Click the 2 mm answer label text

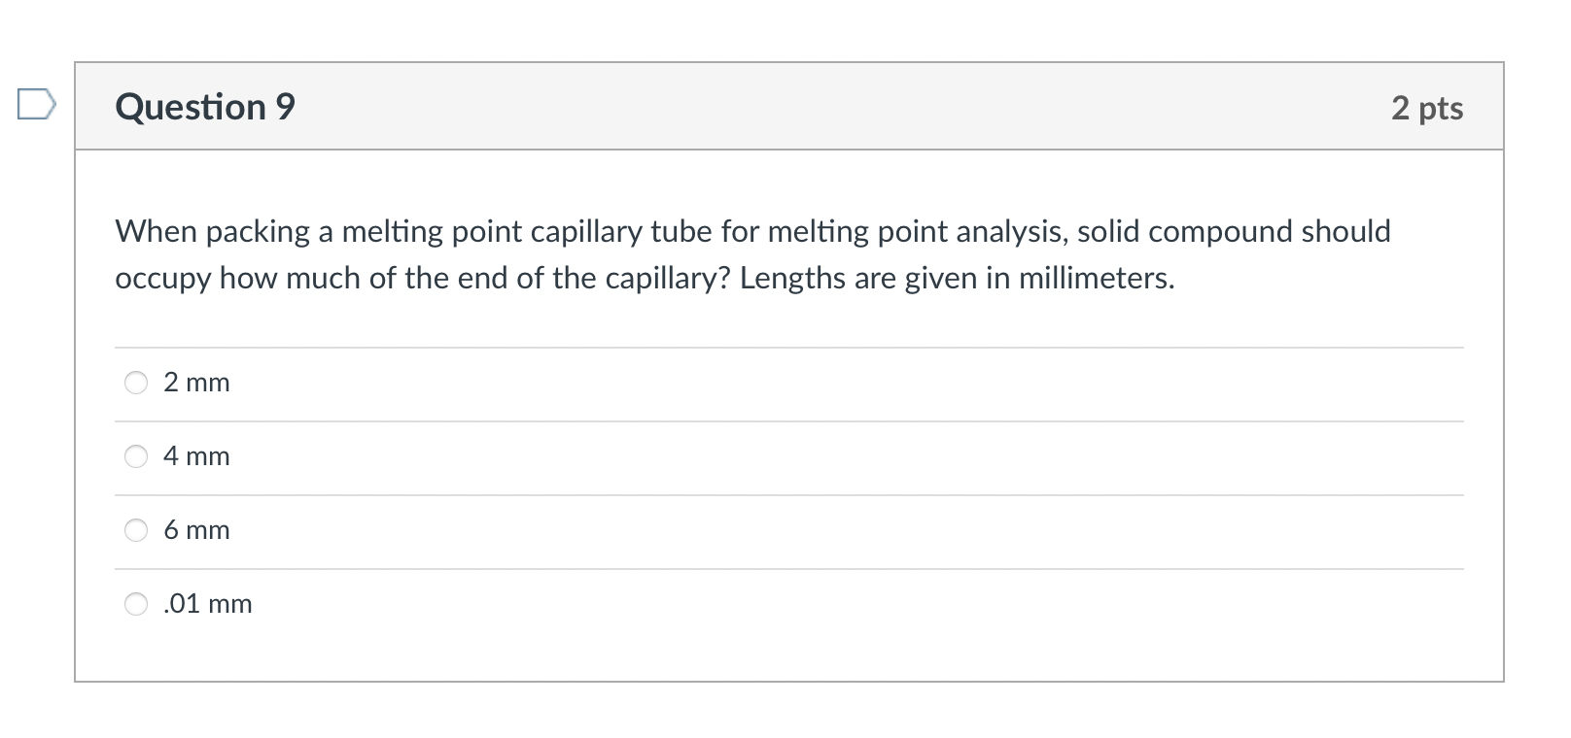pyautogui.click(x=196, y=383)
